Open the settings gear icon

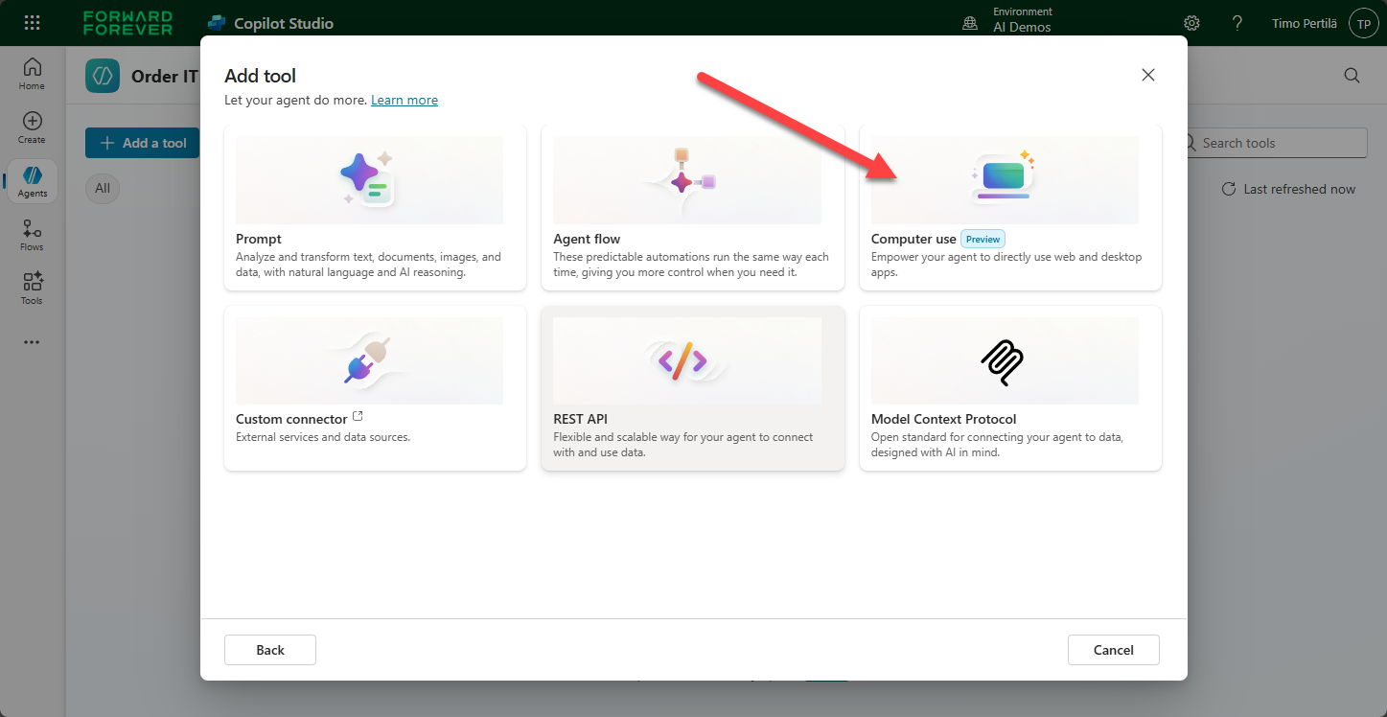pos(1191,23)
